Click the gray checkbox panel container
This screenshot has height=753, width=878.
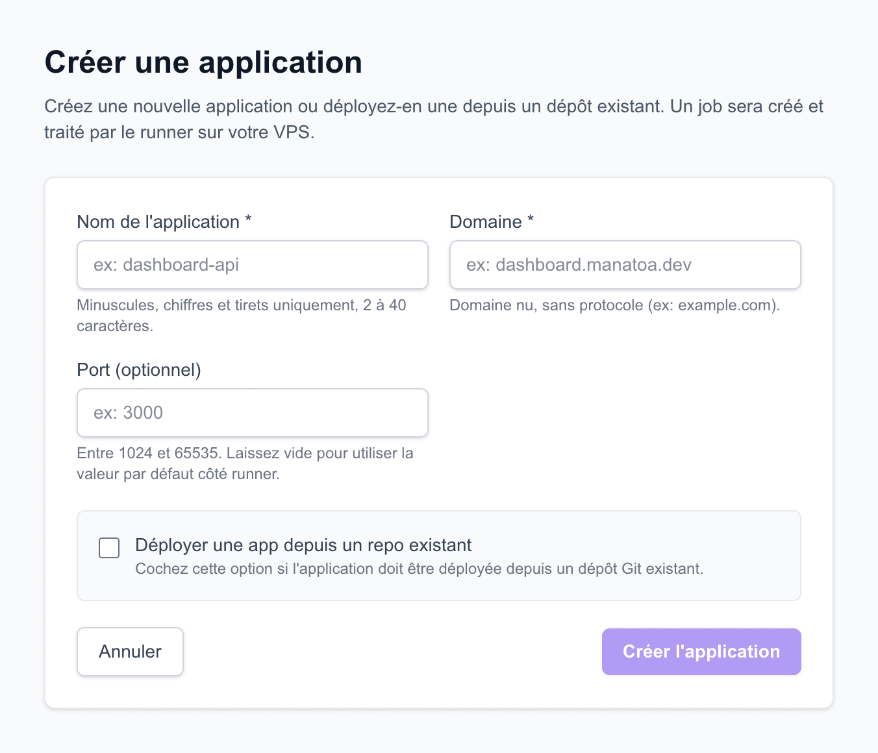pos(439,556)
